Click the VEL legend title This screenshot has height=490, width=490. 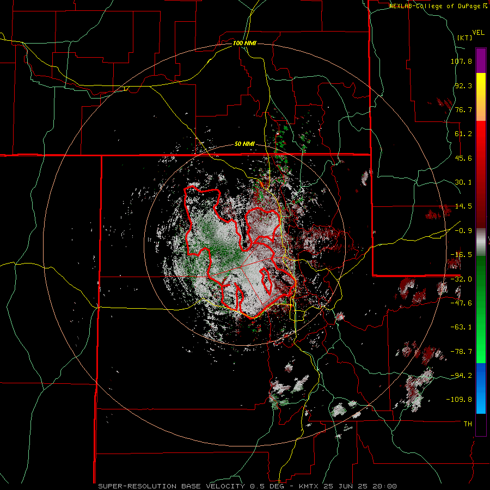[478, 33]
